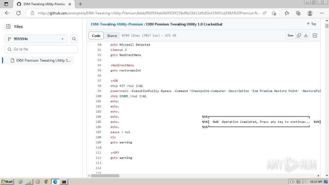
Task: Add this page to favorites
Action: coord(274,13)
